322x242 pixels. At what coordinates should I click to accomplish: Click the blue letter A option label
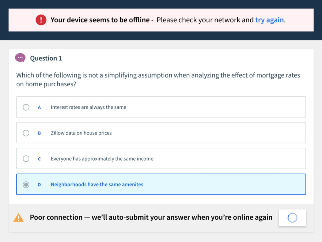(39, 107)
